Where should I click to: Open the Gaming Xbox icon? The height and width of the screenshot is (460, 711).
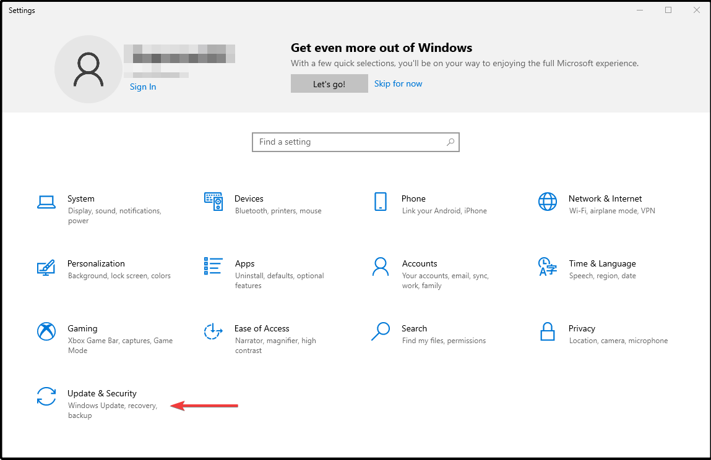tap(46, 331)
